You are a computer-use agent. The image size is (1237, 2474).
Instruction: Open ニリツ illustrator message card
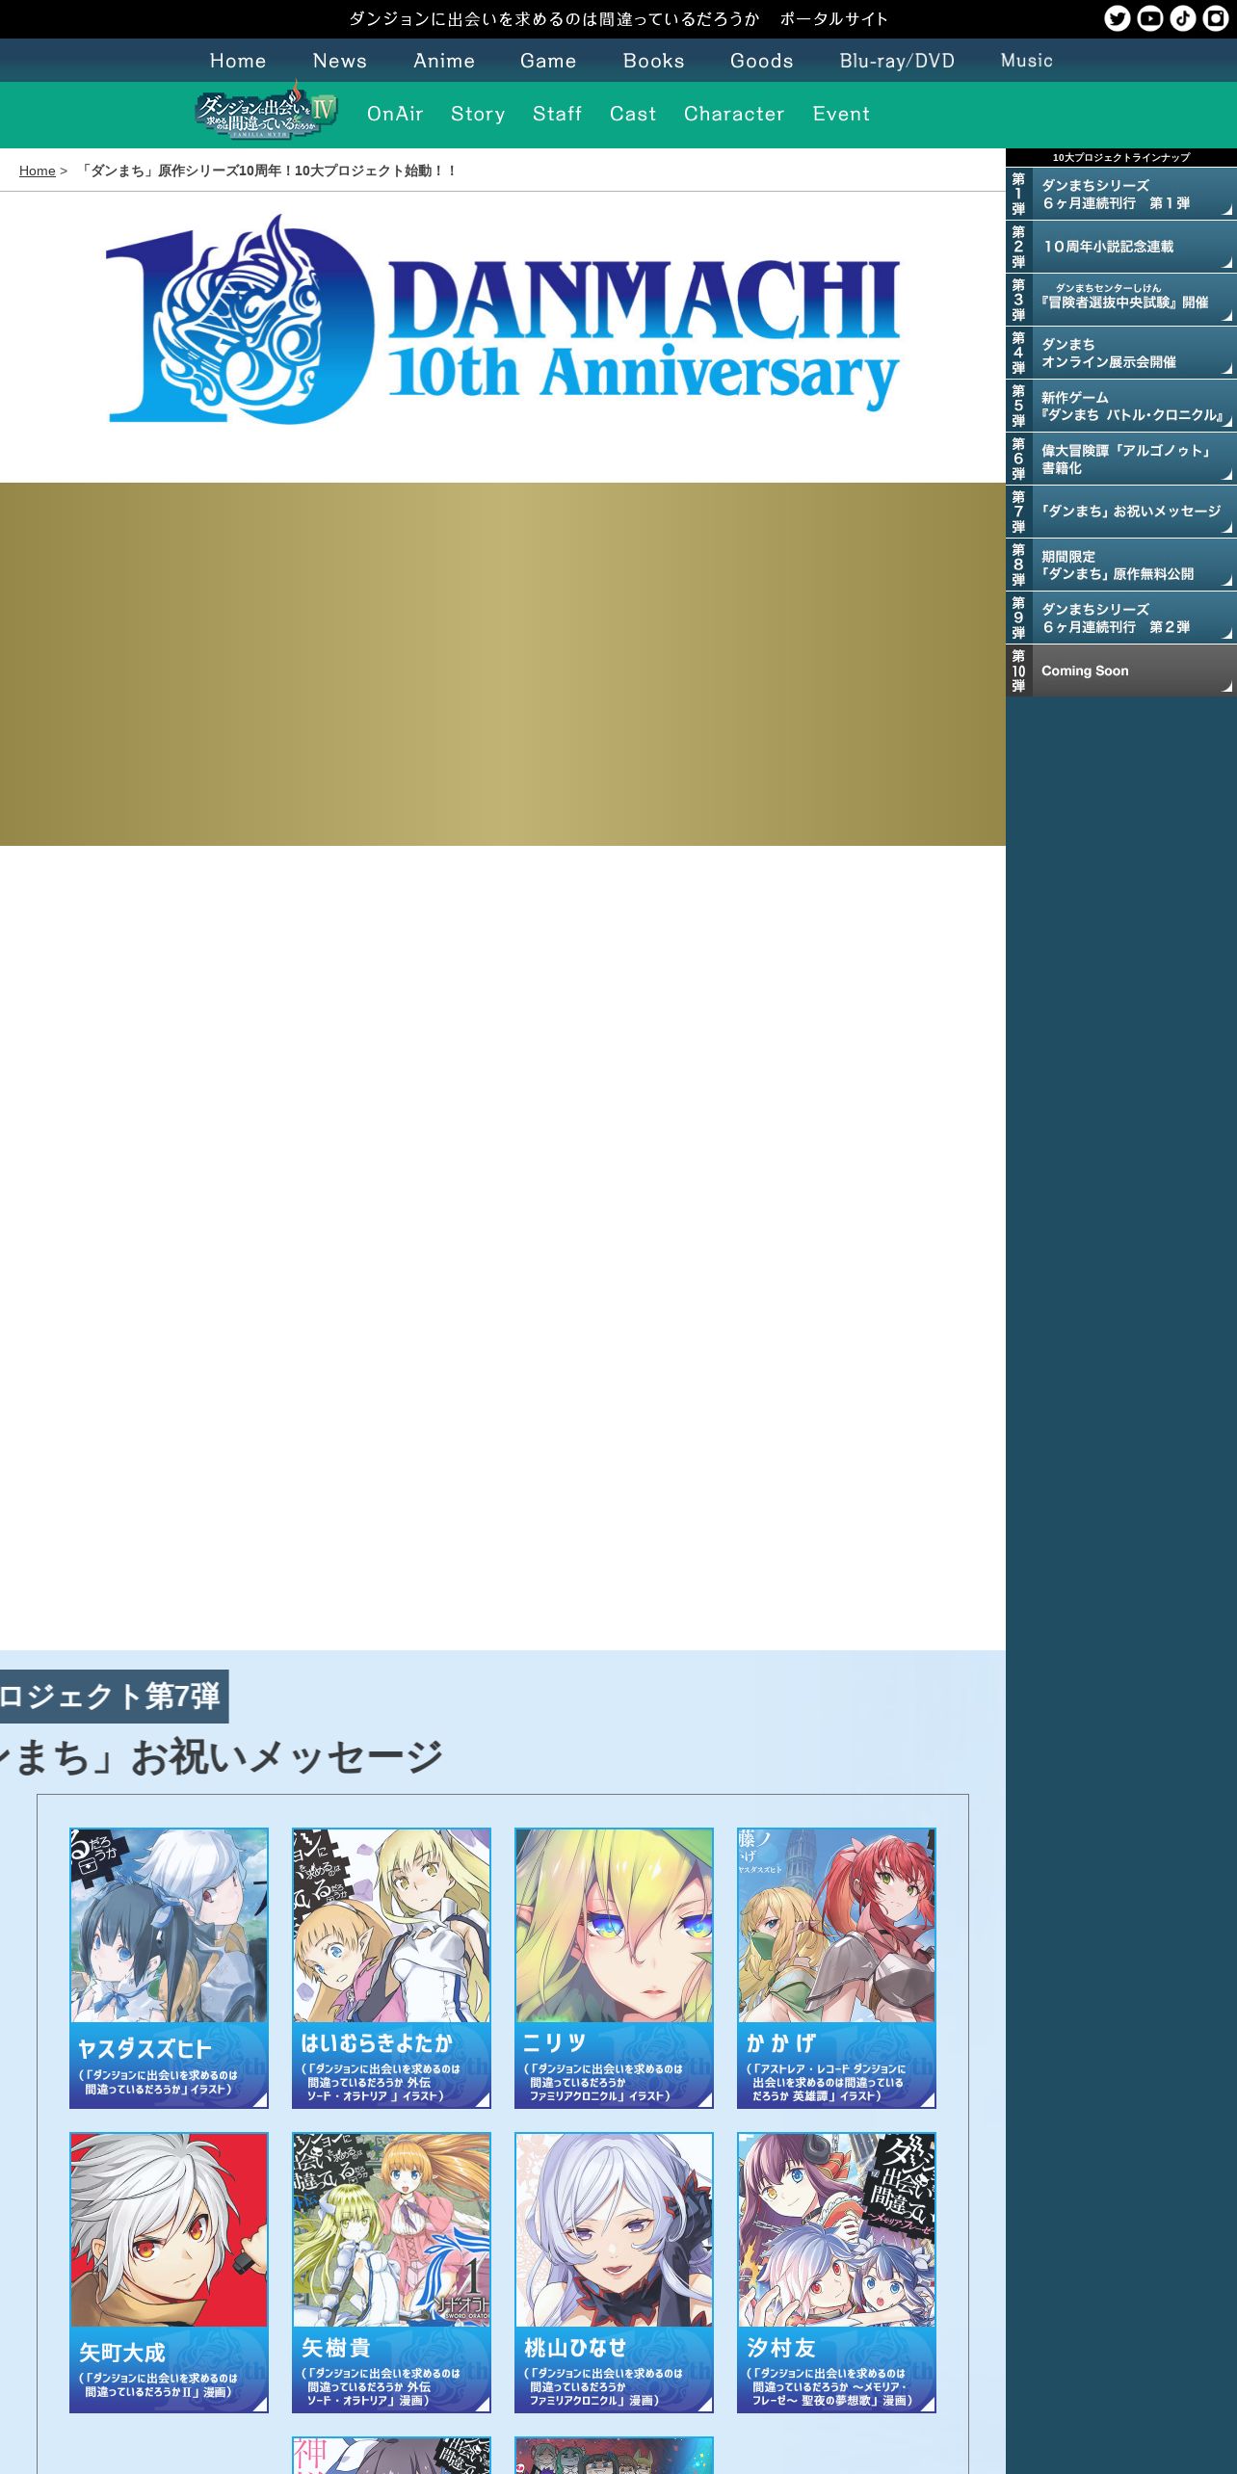(x=614, y=1967)
